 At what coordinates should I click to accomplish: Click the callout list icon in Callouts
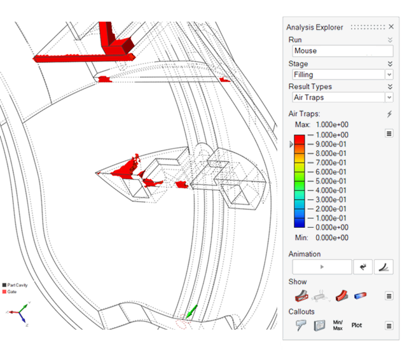[x=320, y=325]
